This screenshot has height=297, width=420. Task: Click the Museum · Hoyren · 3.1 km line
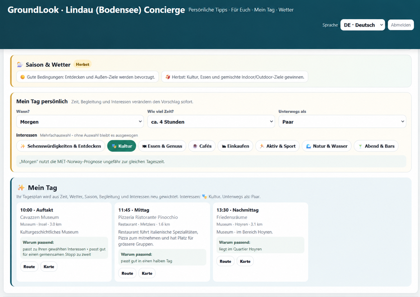click(x=239, y=224)
